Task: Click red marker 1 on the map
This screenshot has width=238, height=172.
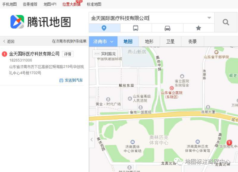Action: [x=229, y=143]
